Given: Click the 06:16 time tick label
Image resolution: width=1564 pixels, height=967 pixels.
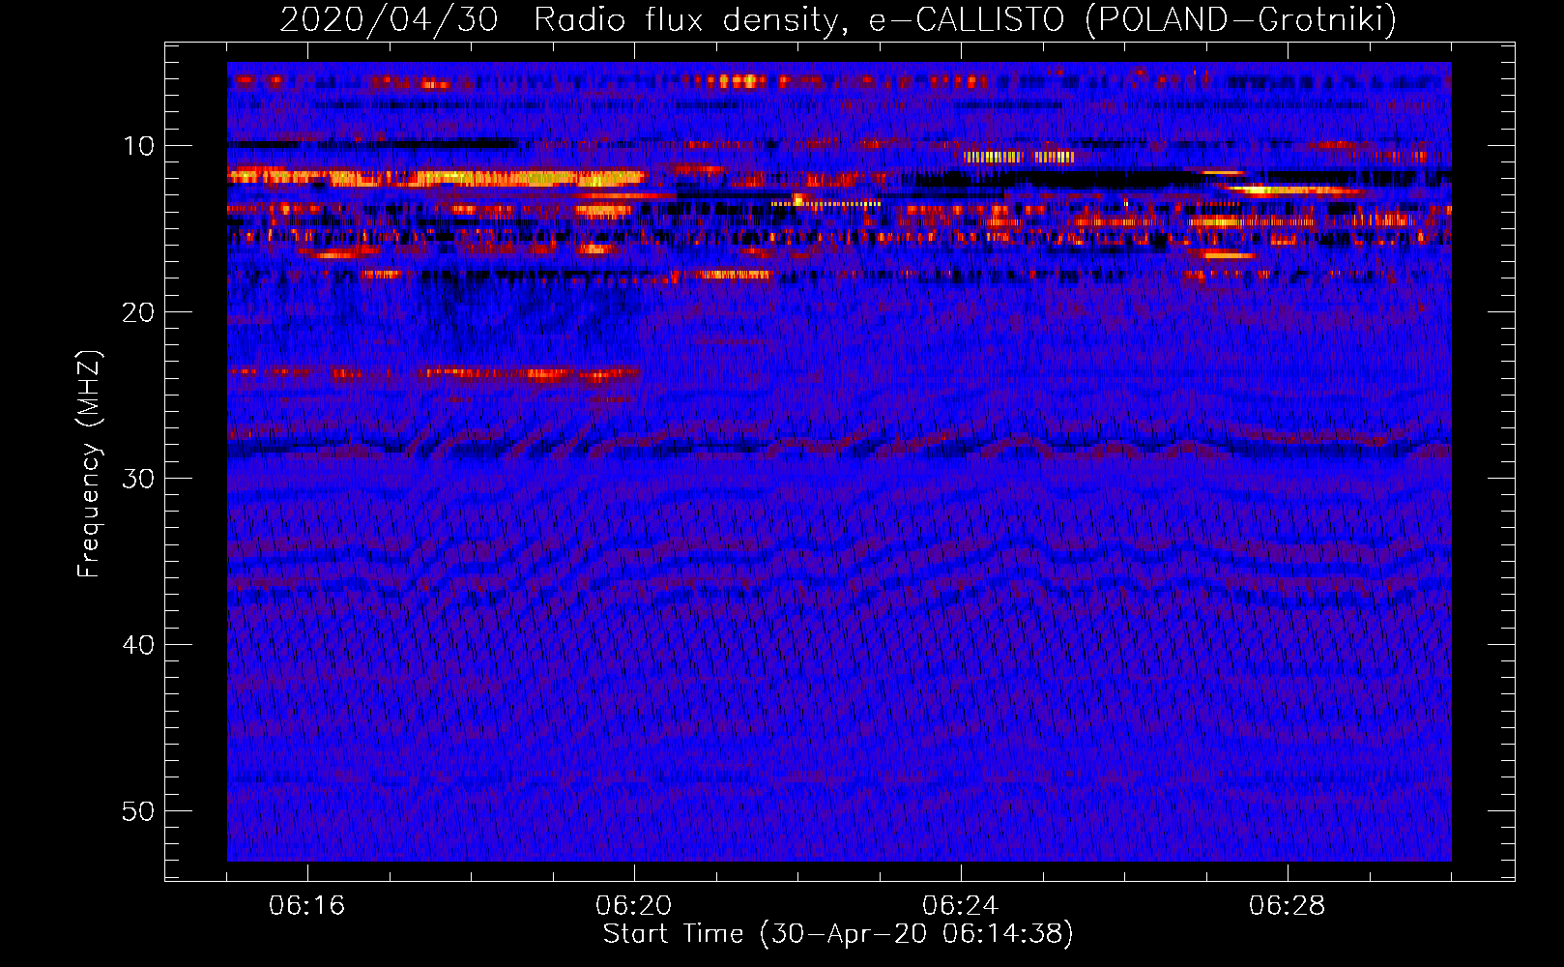Looking at the screenshot, I should (306, 906).
